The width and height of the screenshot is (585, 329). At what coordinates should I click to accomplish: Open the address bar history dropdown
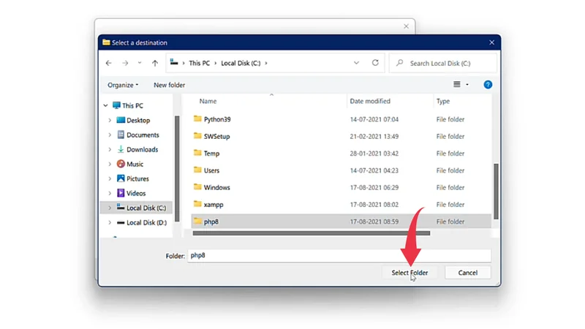coord(357,63)
